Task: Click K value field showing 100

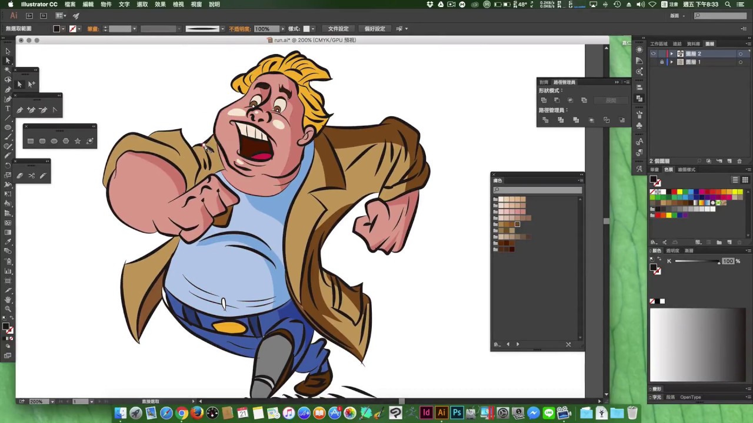Action: coord(728,261)
